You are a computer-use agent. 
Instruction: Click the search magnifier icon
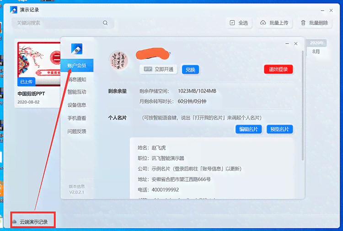pos(105,23)
